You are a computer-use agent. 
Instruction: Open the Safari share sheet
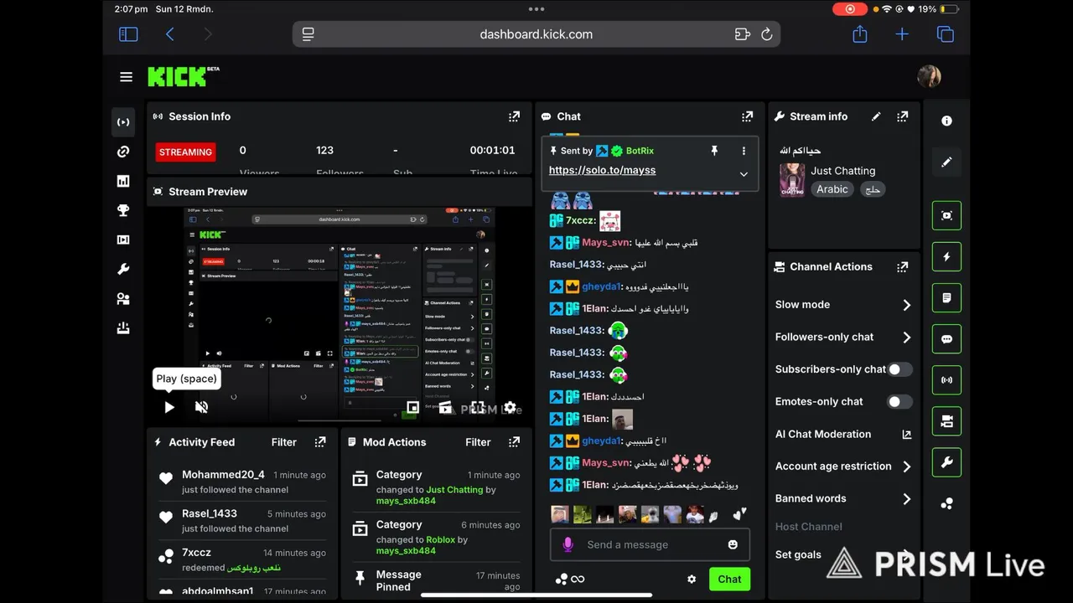[859, 33]
